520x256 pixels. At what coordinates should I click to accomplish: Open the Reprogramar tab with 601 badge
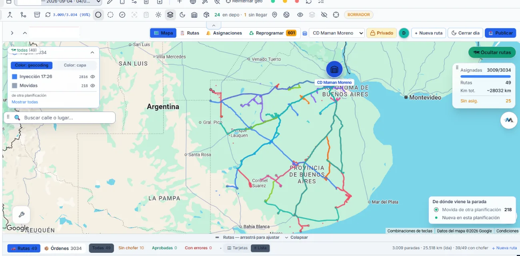coord(273,33)
